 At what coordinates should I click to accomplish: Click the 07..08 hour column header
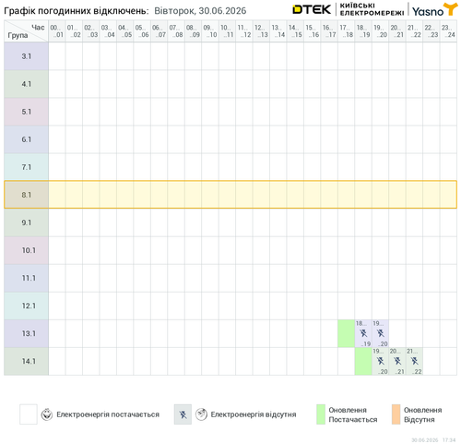[176, 31]
